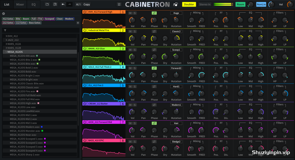Click slot 4 FRED knob
The width and height of the screenshot is (295, 160).
click(x=202, y=75)
